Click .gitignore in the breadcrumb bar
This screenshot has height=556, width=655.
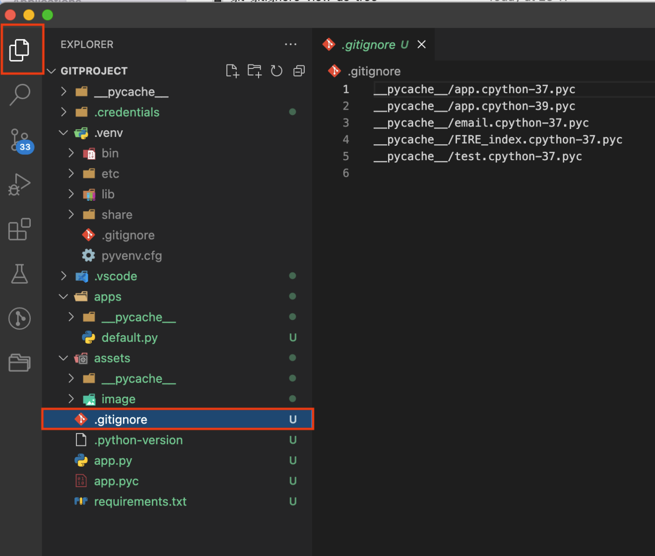[x=374, y=71]
